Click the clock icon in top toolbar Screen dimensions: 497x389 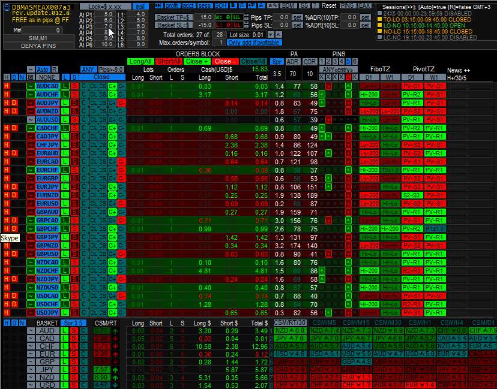[242, 5]
